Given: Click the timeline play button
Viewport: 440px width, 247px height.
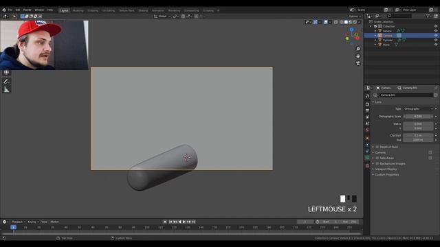Looking at the screenshot, I should 184,222.
